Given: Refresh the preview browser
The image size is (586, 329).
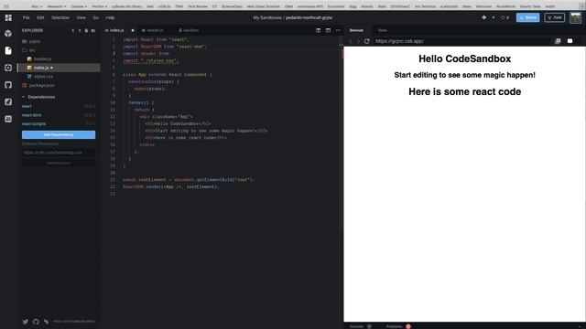Looking at the screenshot, I should click(367, 41).
